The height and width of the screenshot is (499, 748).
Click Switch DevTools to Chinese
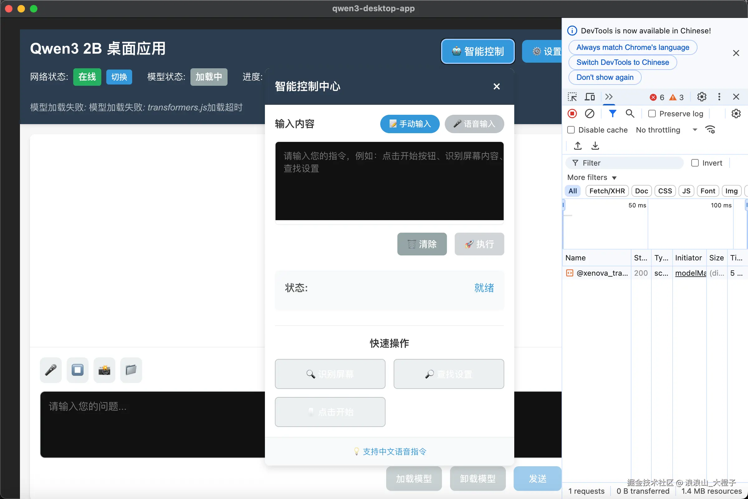pos(622,62)
